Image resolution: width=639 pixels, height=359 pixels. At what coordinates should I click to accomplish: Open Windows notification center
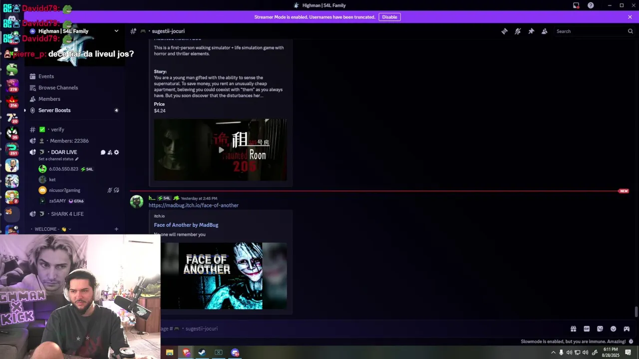click(628, 353)
